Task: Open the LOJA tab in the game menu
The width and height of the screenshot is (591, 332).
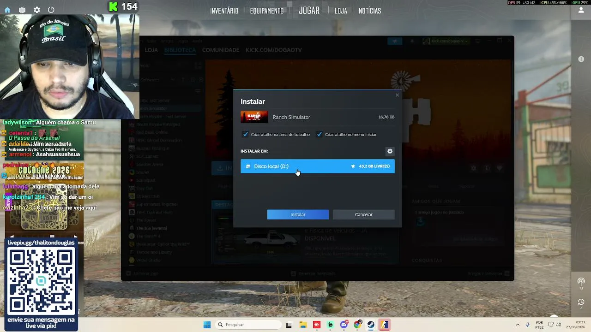Action: [341, 11]
